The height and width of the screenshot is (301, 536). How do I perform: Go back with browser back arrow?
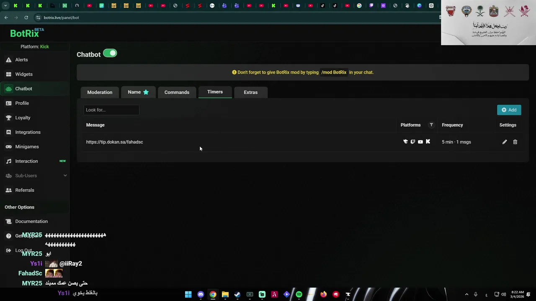[x=6, y=18]
